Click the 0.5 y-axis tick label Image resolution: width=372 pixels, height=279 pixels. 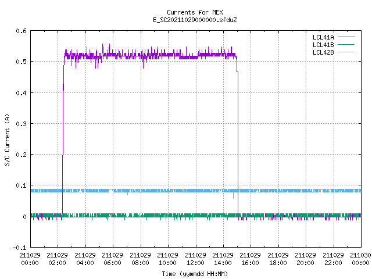(21, 62)
